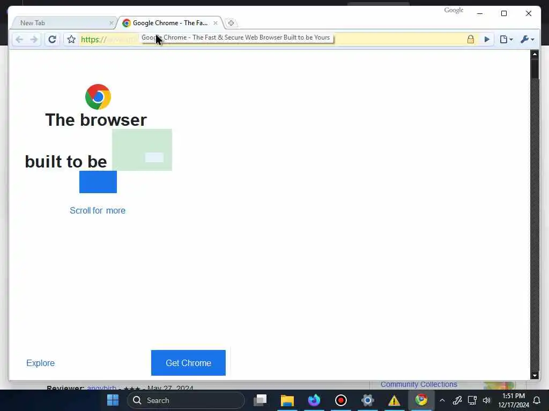The image size is (549, 411).
Task: Open Firefox from the taskbar
Action: 314,400
